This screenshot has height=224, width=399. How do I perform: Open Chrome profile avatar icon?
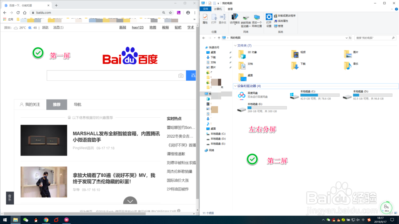[x=188, y=13]
